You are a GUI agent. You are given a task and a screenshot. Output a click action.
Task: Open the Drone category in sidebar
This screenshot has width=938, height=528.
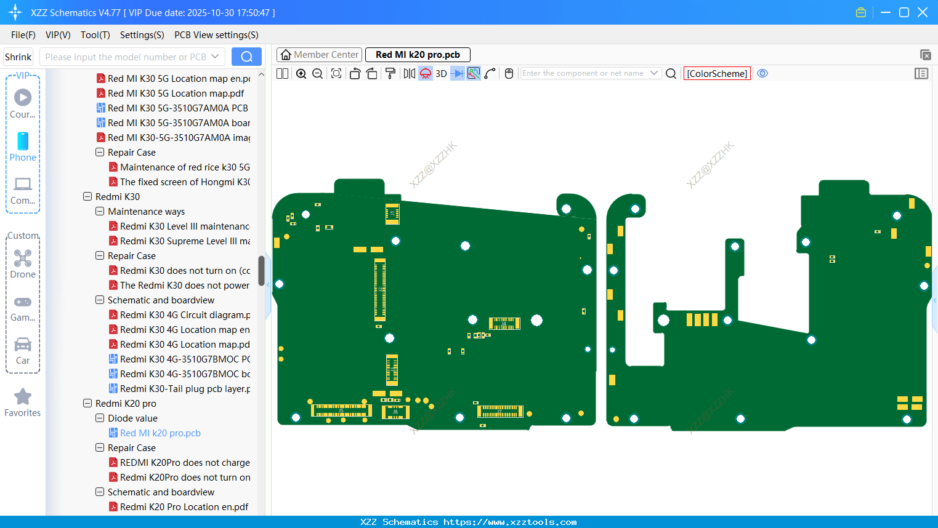23,264
